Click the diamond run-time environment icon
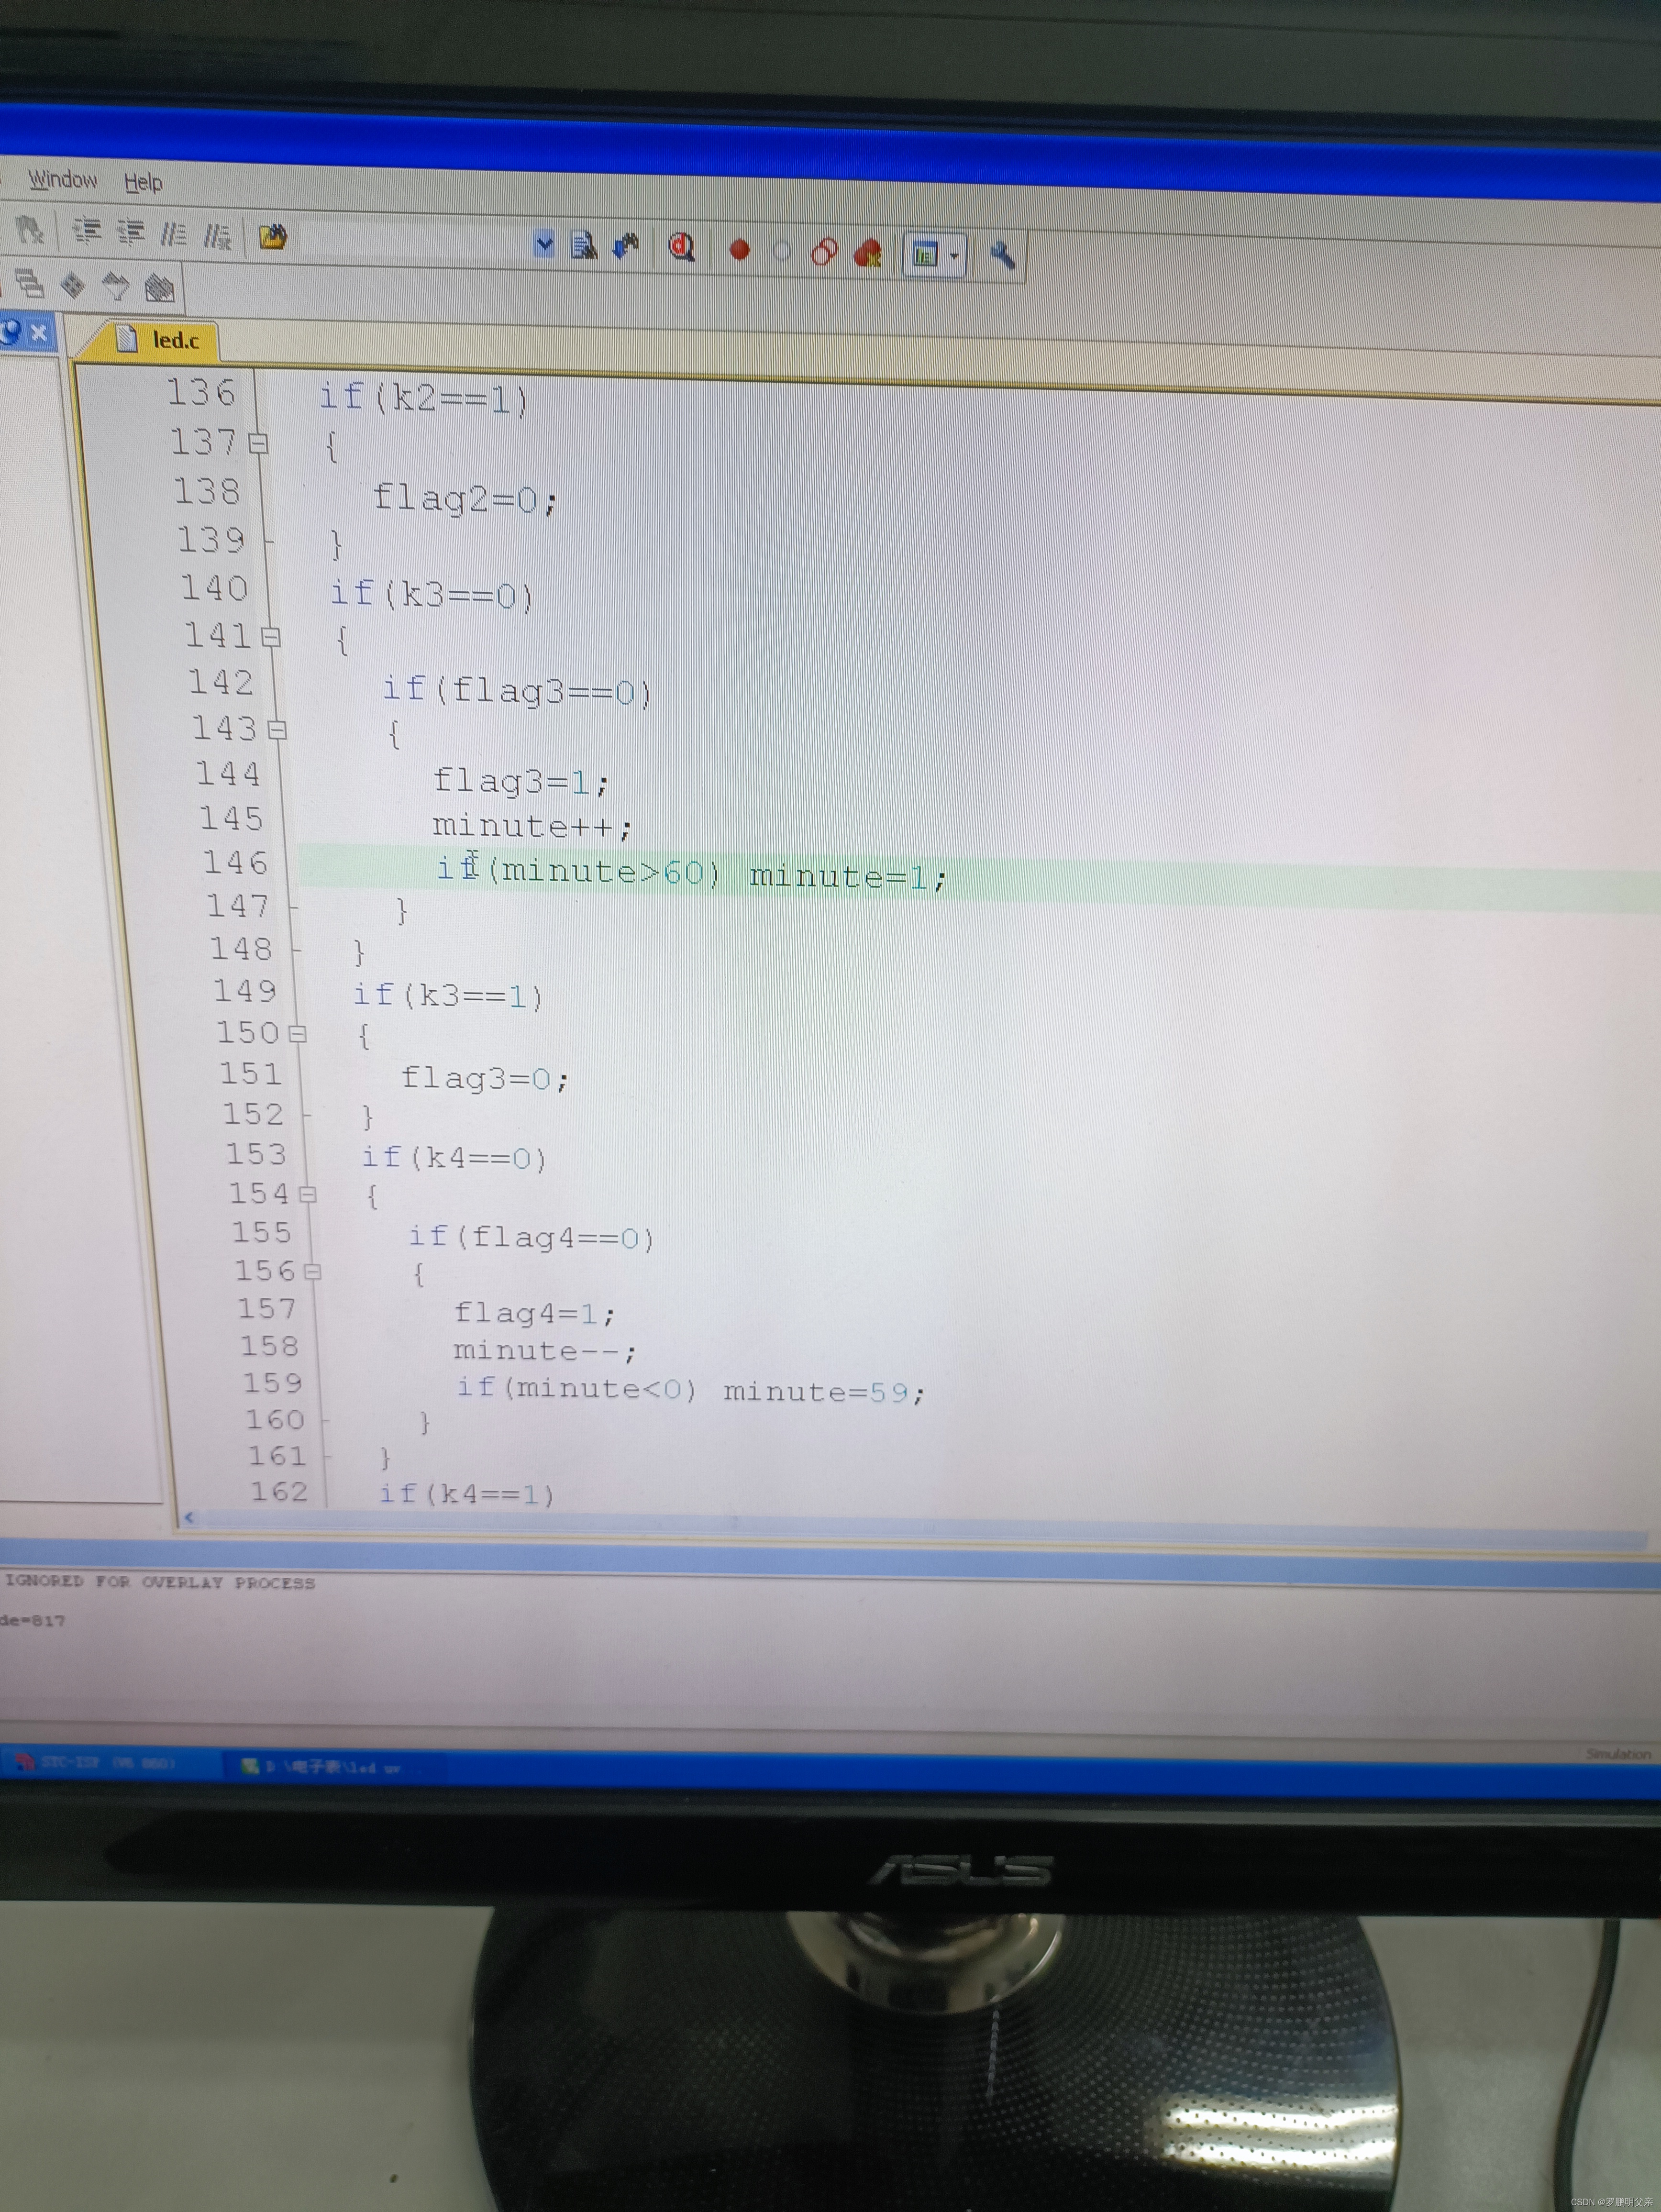The image size is (1661, 2212). point(73,286)
